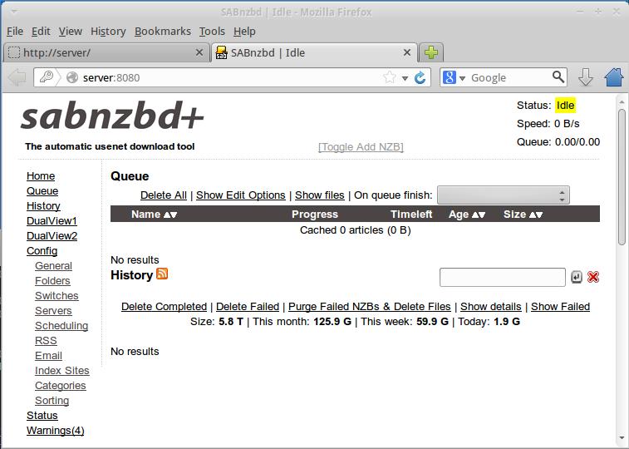This screenshot has height=449, width=629.
Task: Open DualView1 in the sidebar
Action: pos(52,221)
